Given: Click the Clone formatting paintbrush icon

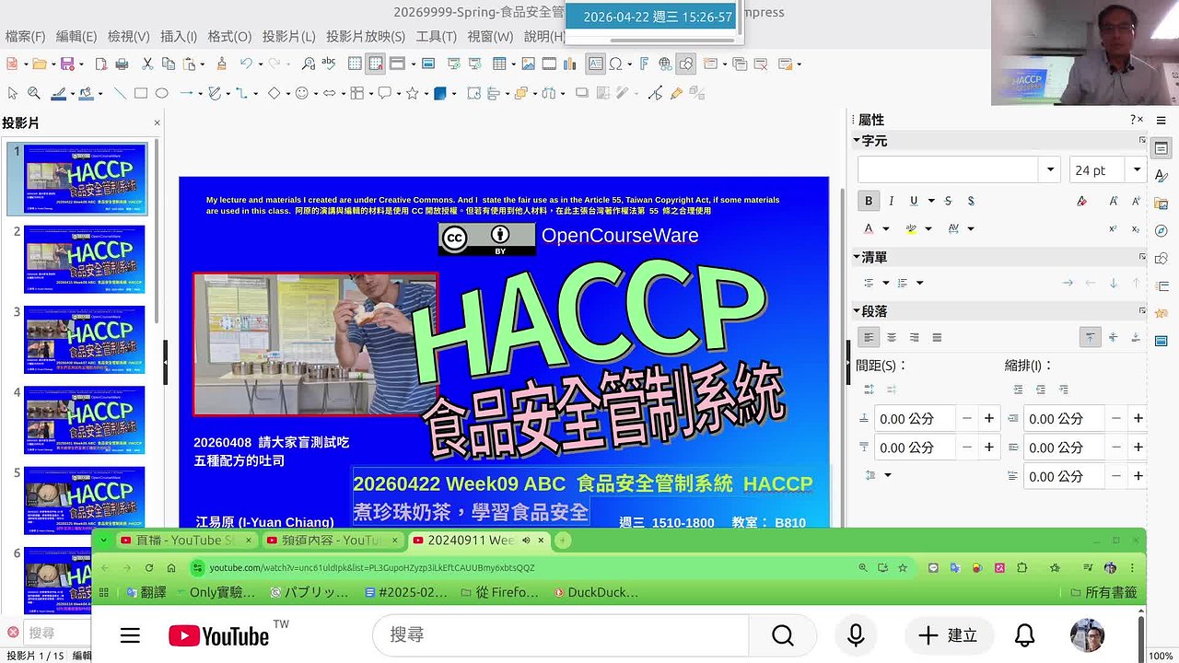Looking at the screenshot, I should (x=221, y=64).
